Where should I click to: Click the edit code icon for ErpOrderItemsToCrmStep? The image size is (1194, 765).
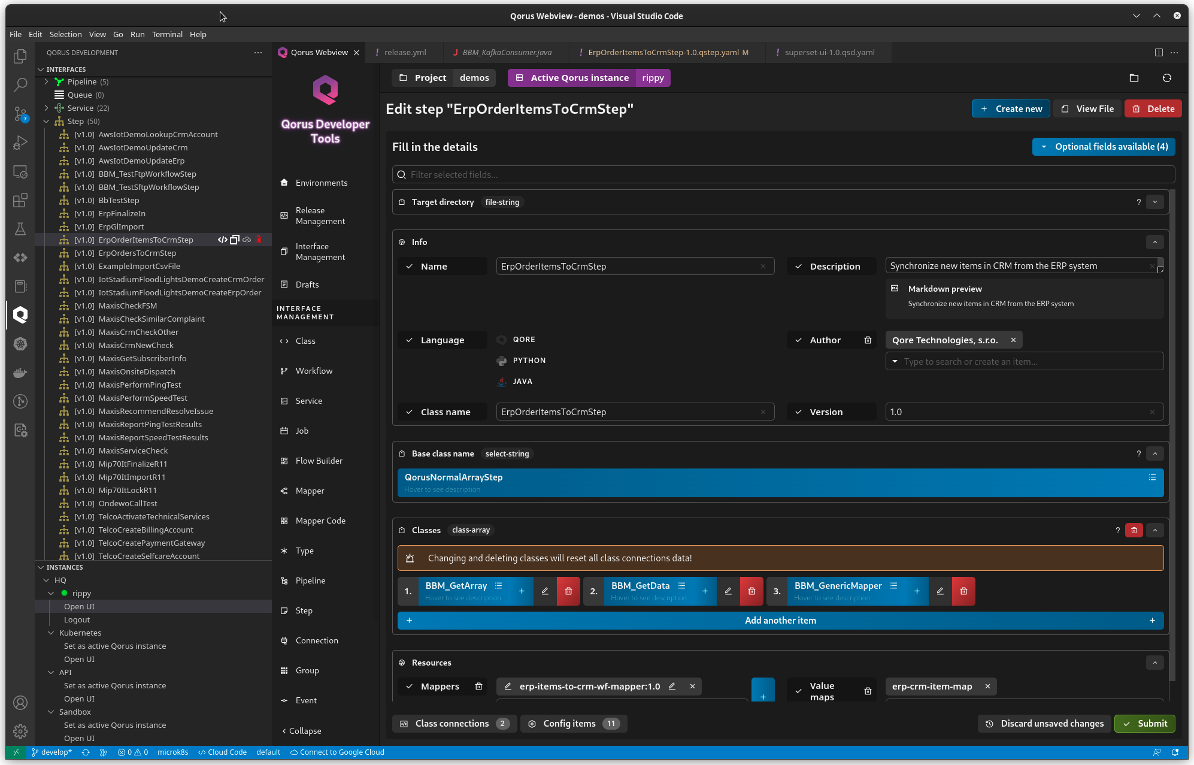coord(222,240)
